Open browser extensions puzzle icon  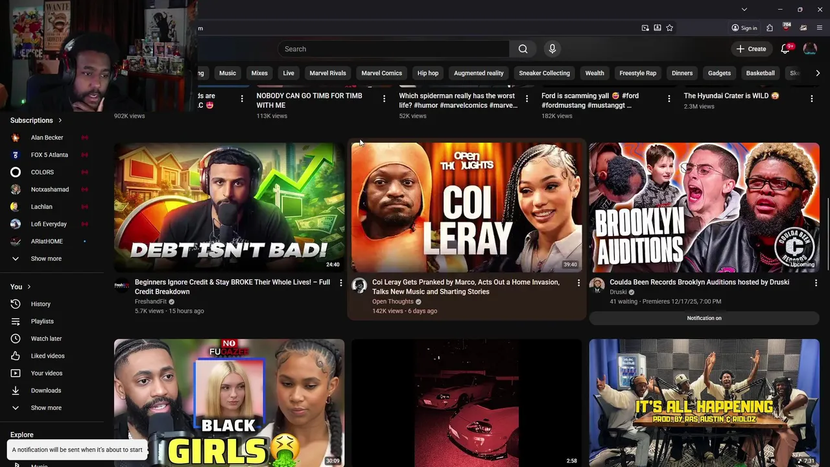[770, 28]
